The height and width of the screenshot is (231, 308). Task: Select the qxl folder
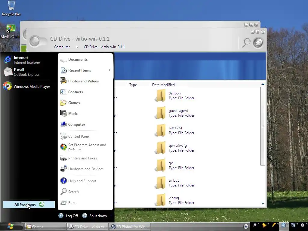pyautogui.click(x=174, y=165)
